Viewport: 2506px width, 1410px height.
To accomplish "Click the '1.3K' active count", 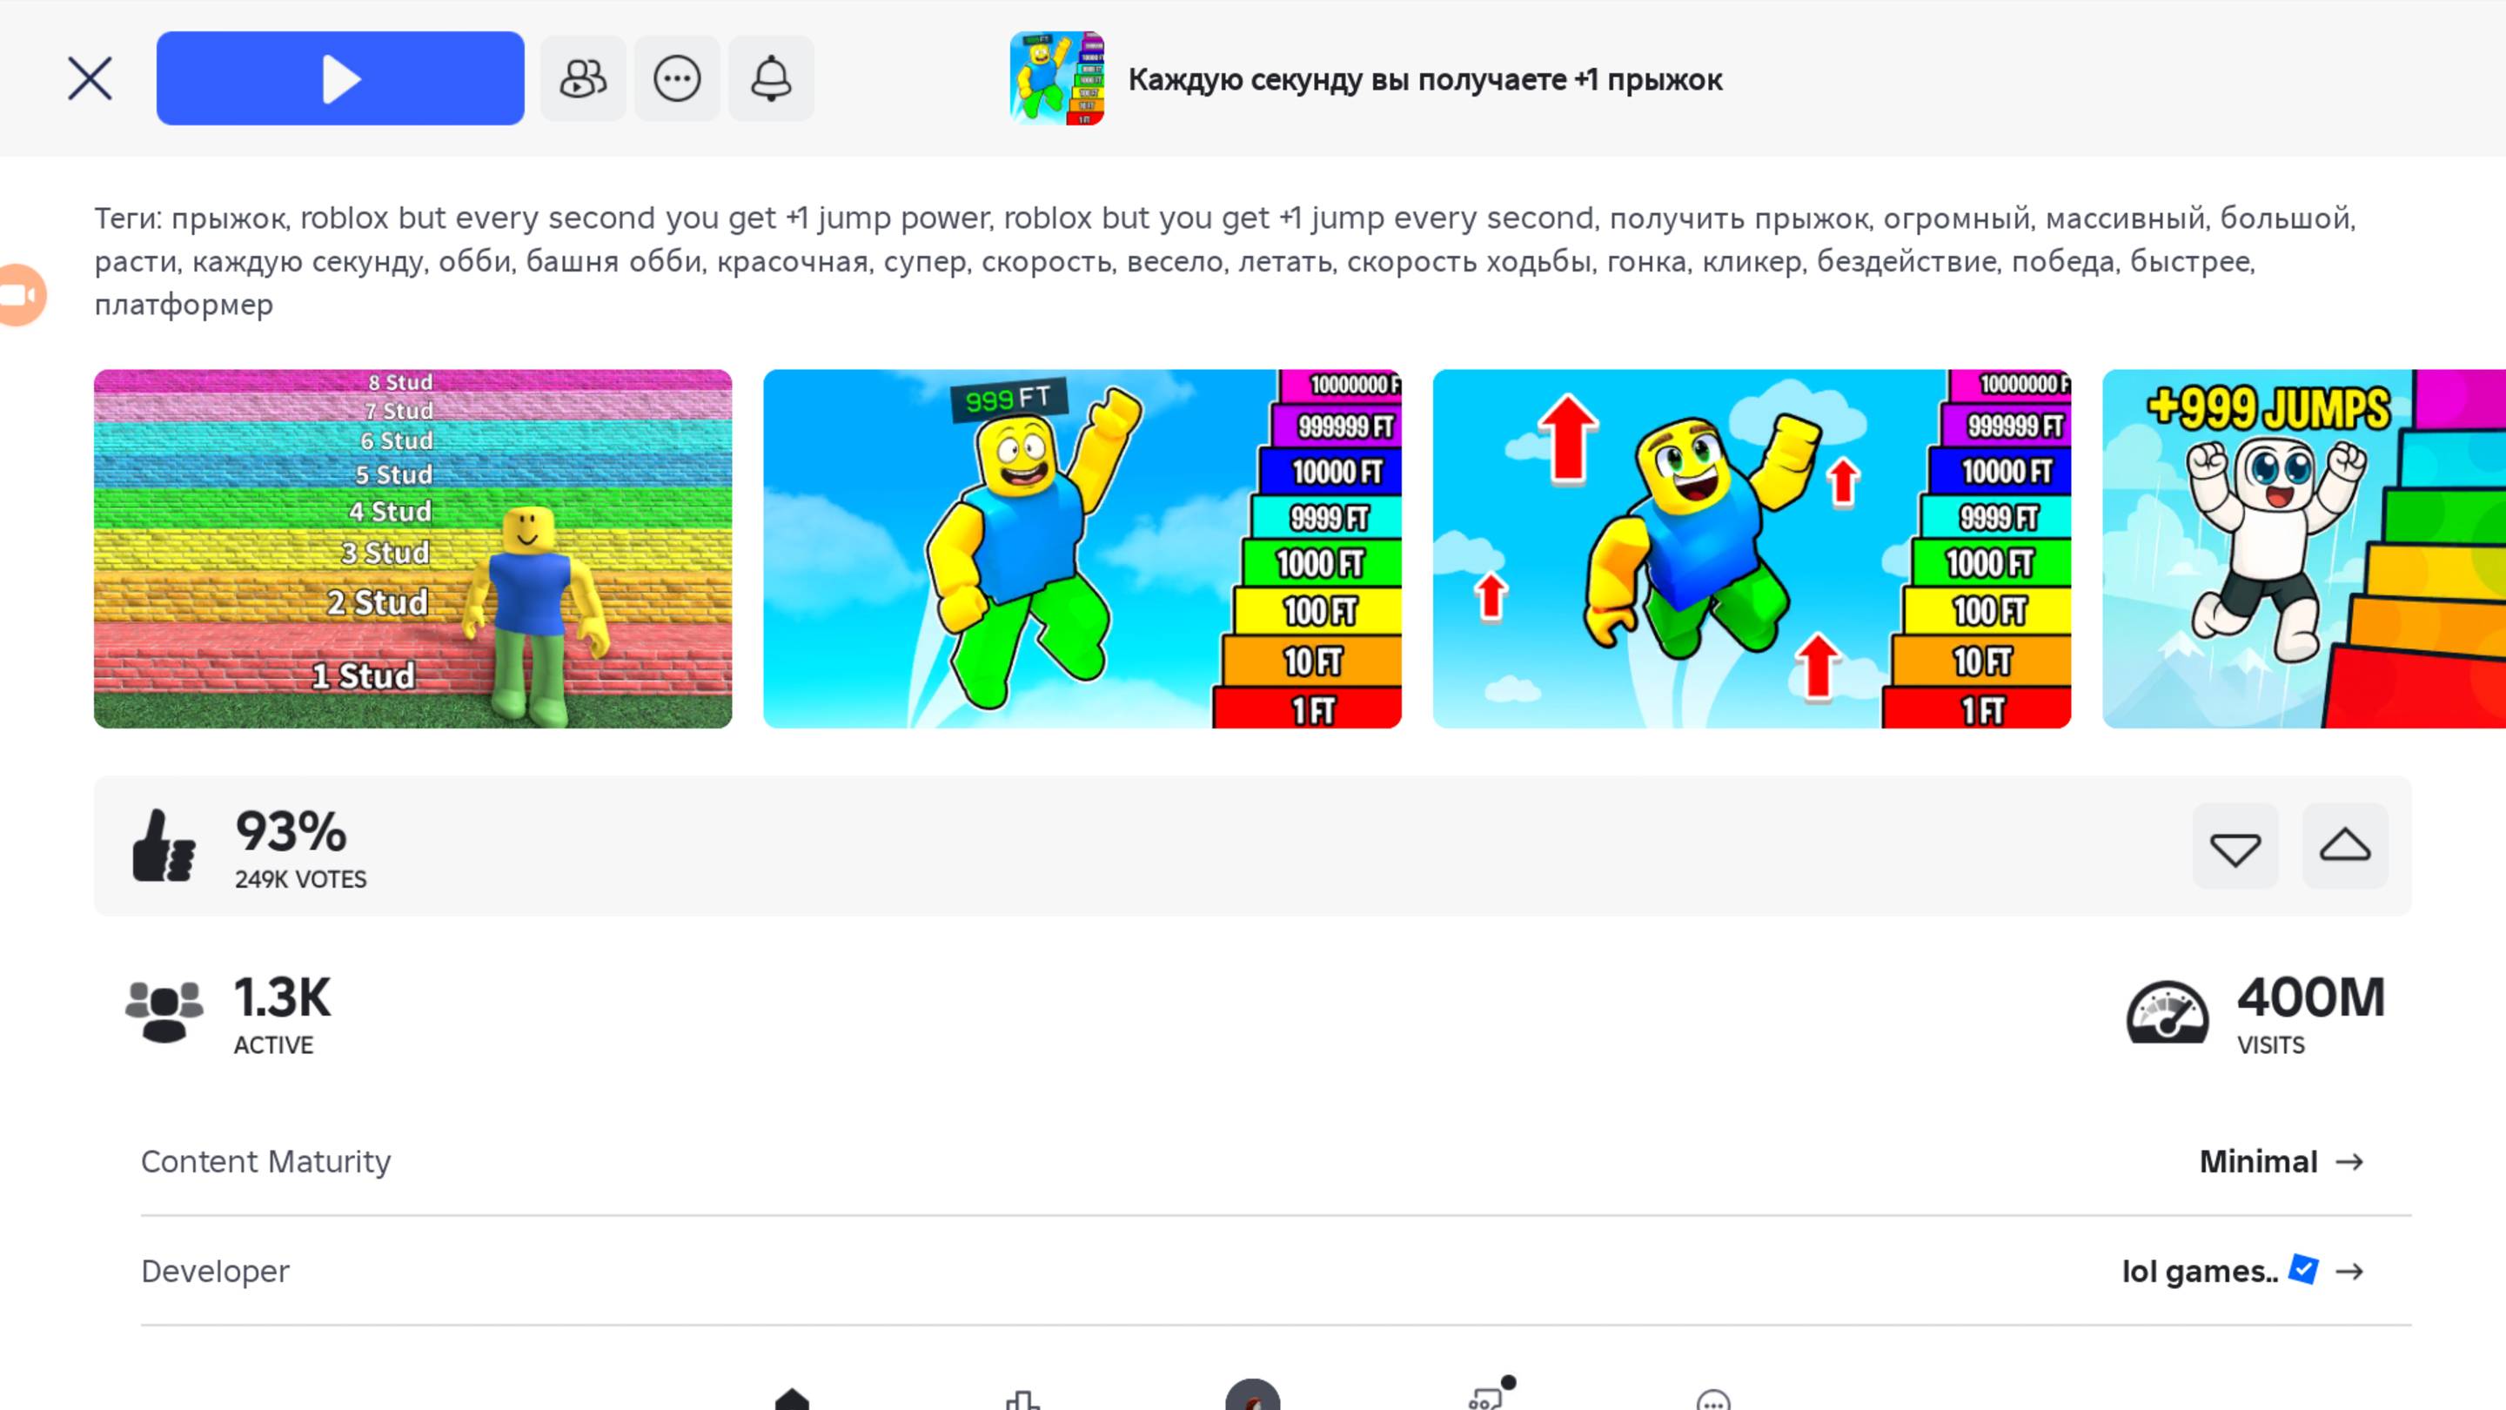I will 282,997.
